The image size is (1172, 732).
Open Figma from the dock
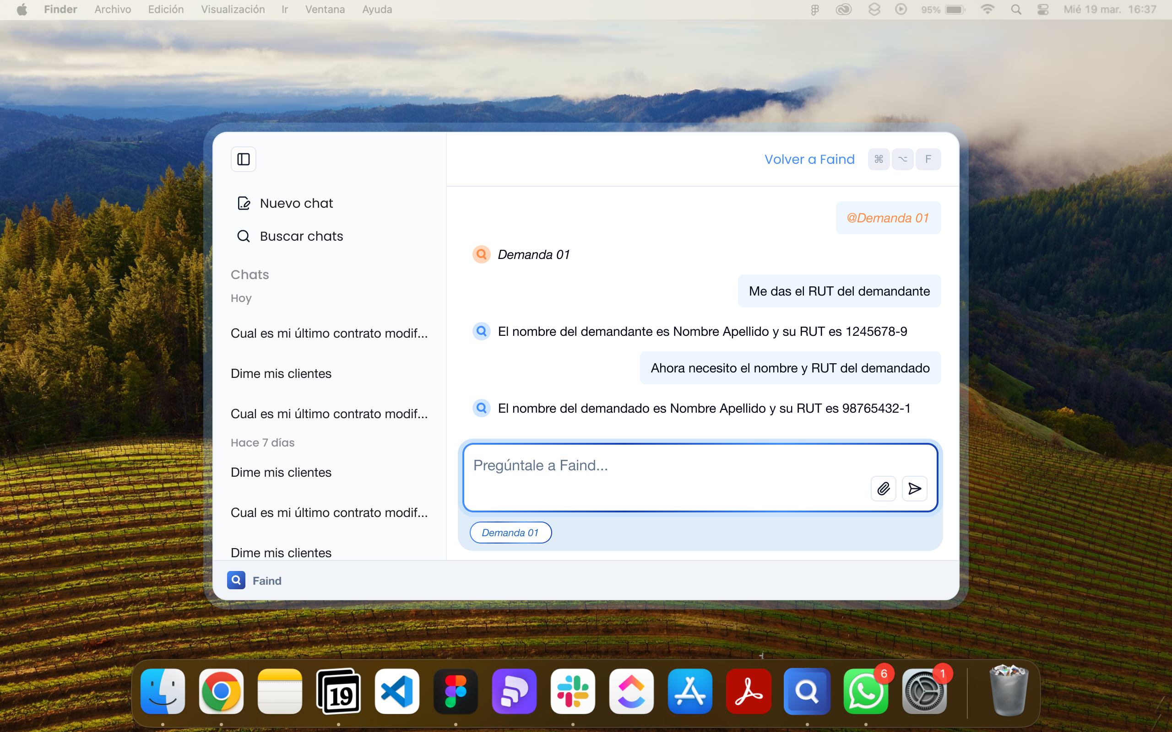pos(455,691)
